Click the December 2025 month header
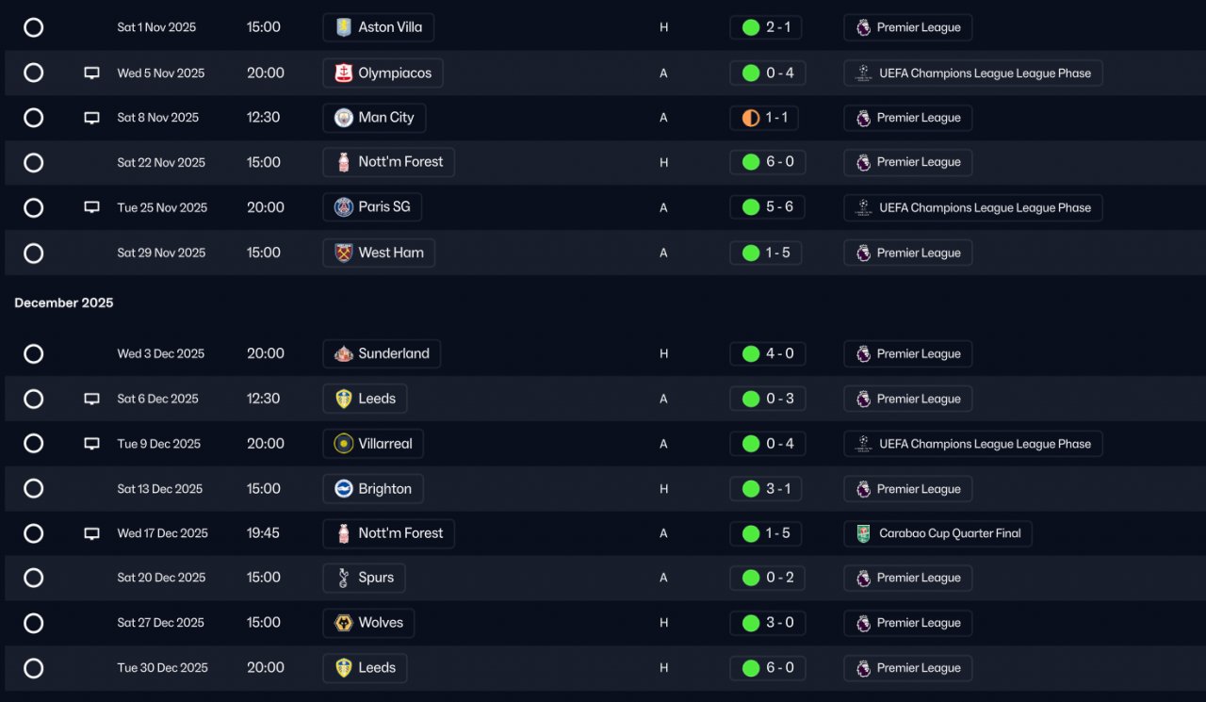 tap(64, 302)
